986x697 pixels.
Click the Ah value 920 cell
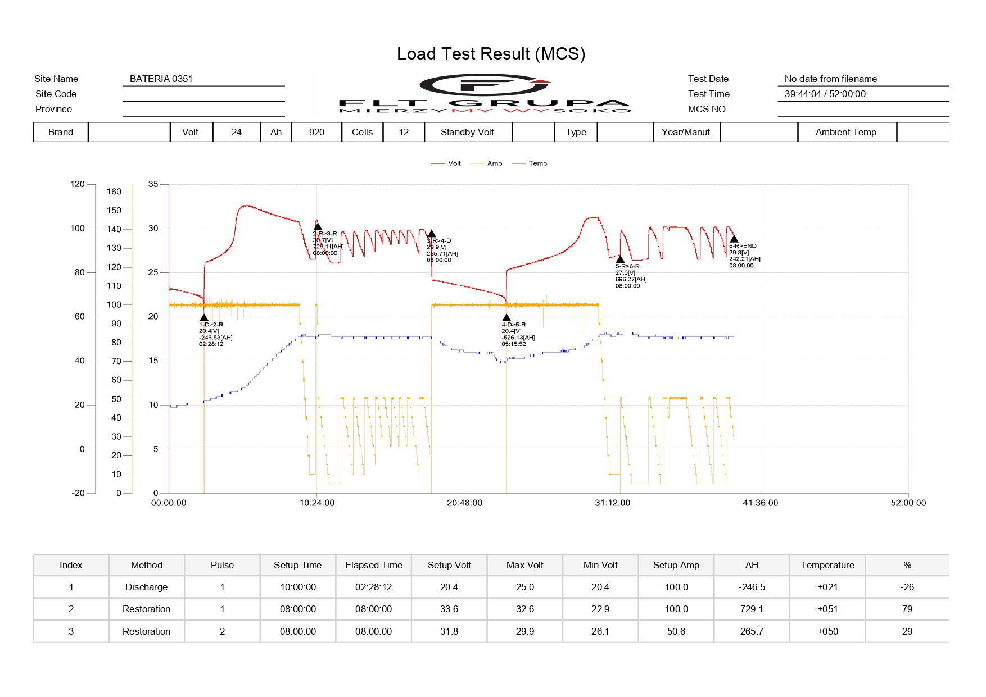316,133
